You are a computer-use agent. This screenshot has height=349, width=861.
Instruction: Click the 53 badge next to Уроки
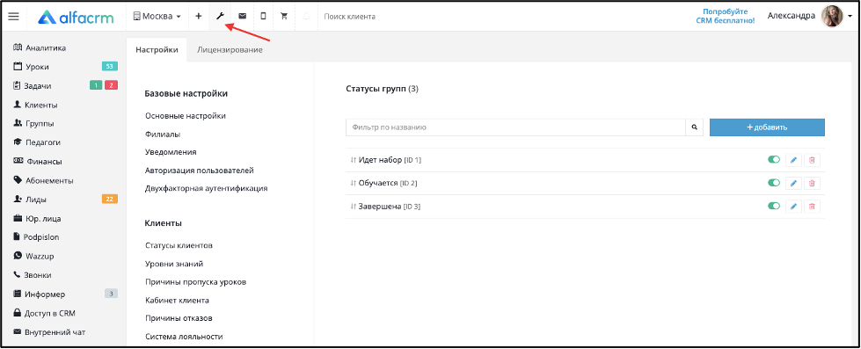(x=109, y=67)
